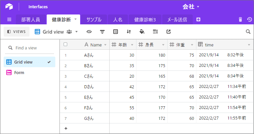Switch to the サンプル table tab

click(94, 20)
